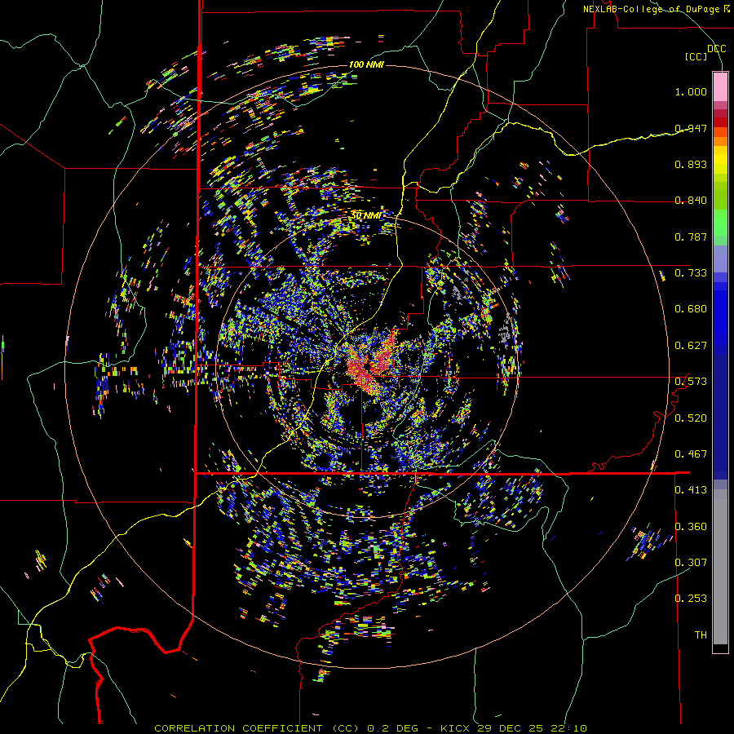Click the 1.000 scale value

tap(691, 91)
